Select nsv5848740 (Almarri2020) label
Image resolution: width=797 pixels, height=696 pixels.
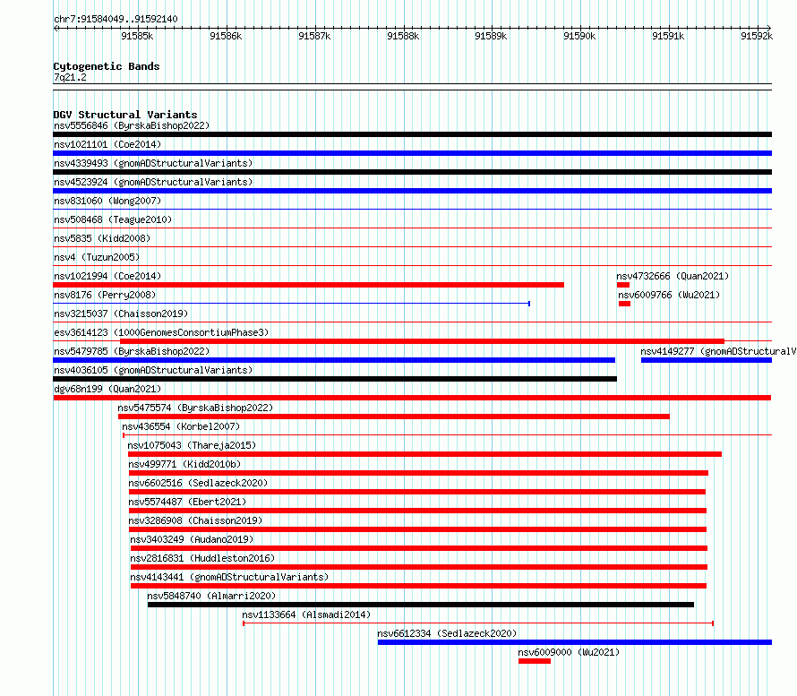pyautogui.click(x=211, y=596)
